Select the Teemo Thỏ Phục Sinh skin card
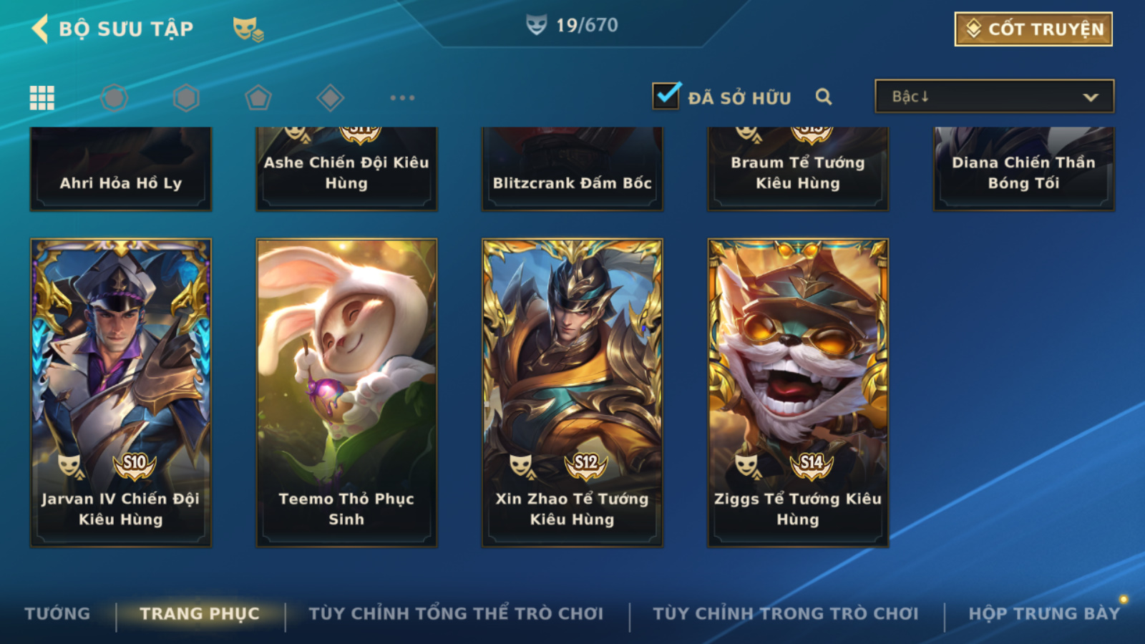This screenshot has width=1145, height=644. (x=346, y=393)
